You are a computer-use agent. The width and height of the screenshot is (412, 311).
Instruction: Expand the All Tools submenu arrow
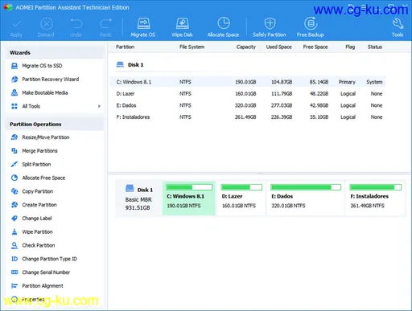coord(99,106)
